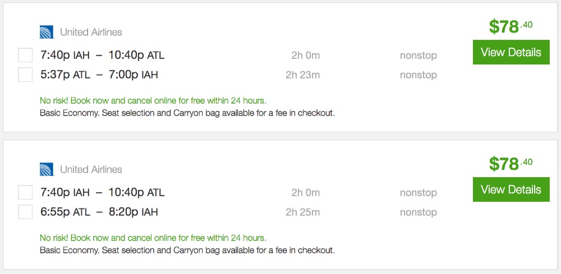Click the Basic Economy note in the top listing
The image size is (561, 274).
187,113
